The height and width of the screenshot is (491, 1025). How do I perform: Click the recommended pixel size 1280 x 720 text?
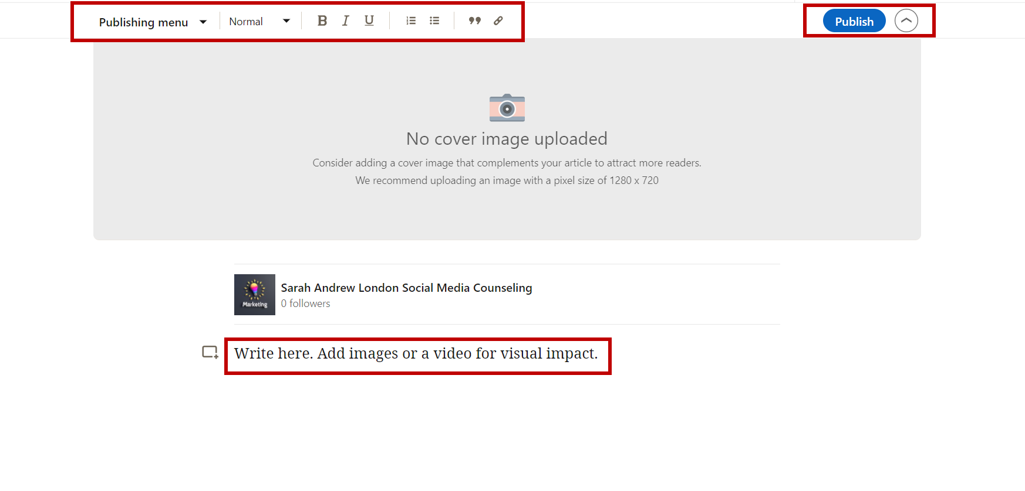[507, 180]
